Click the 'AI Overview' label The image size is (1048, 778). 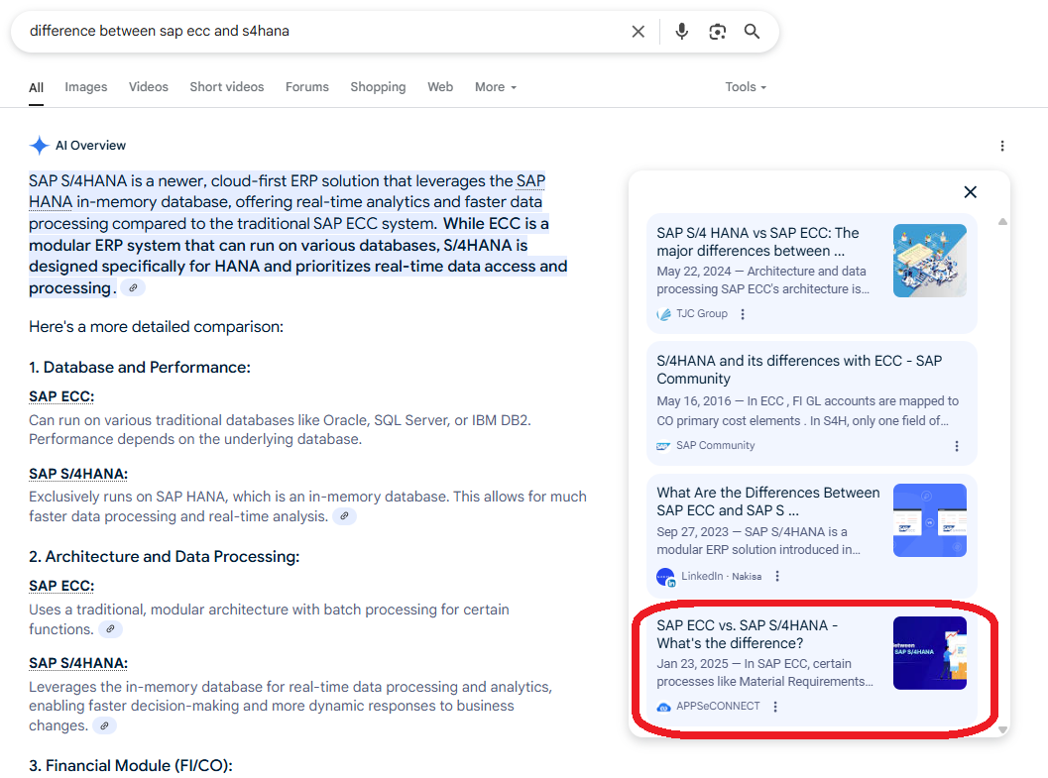click(90, 146)
